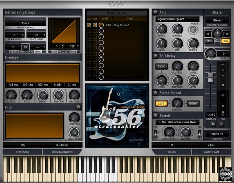Mute with the M button
Image resolution: width=234 pixels, height=183 pixels.
pyautogui.click(x=213, y=124)
